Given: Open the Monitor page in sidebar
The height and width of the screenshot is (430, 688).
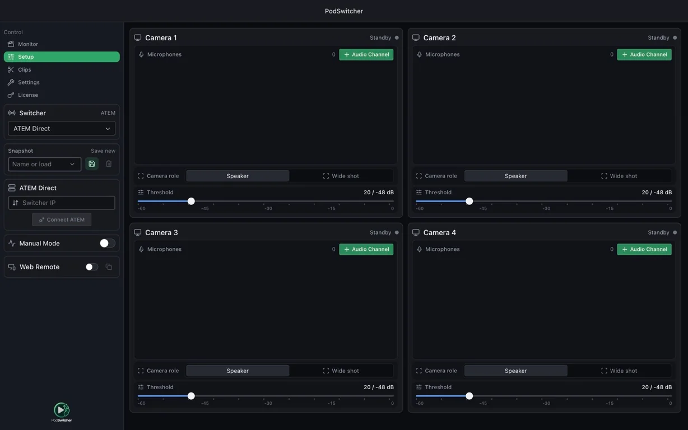Looking at the screenshot, I should [62, 44].
